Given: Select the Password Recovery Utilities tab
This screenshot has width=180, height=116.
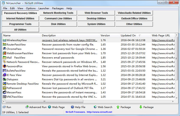Looking at the screenshot, I should coord(20,13).
